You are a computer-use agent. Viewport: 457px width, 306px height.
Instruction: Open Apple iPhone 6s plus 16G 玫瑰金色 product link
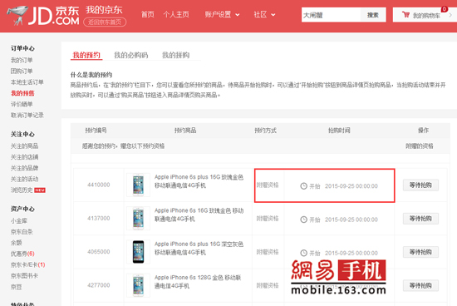coord(199,181)
